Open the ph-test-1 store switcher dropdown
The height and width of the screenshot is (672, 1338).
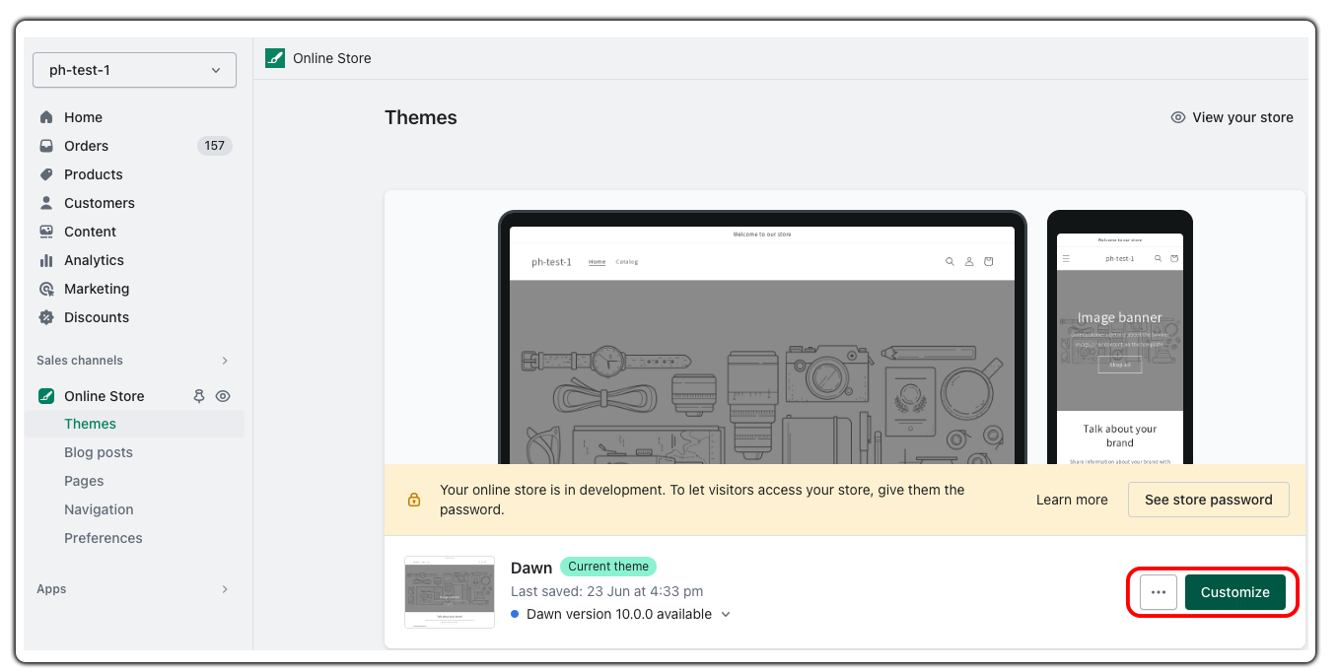(x=134, y=70)
